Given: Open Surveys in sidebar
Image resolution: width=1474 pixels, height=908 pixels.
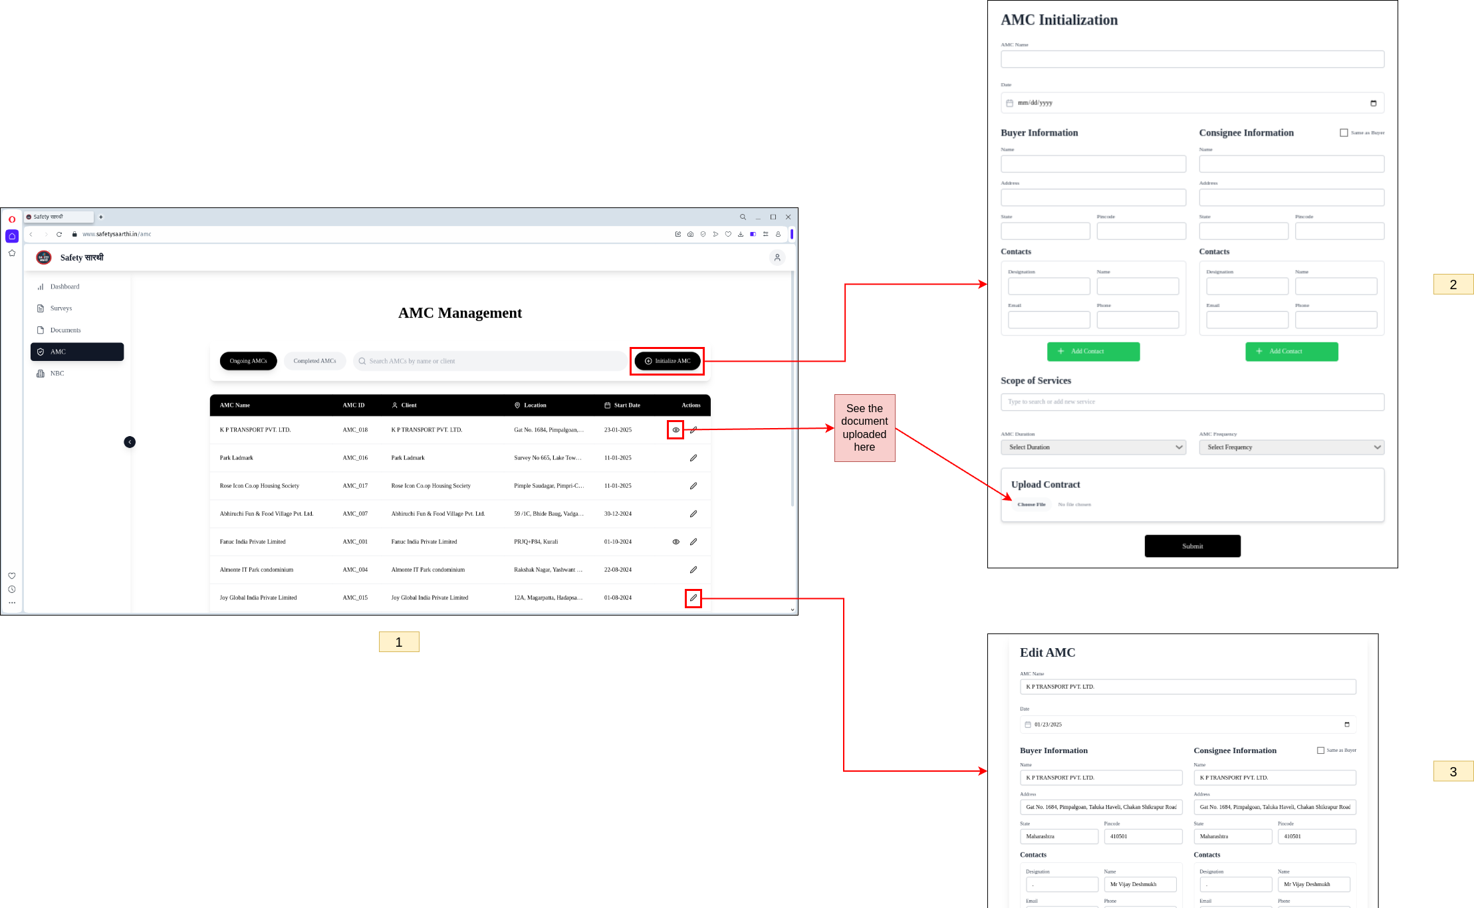Looking at the screenshot, I should [x=61, y=308].
